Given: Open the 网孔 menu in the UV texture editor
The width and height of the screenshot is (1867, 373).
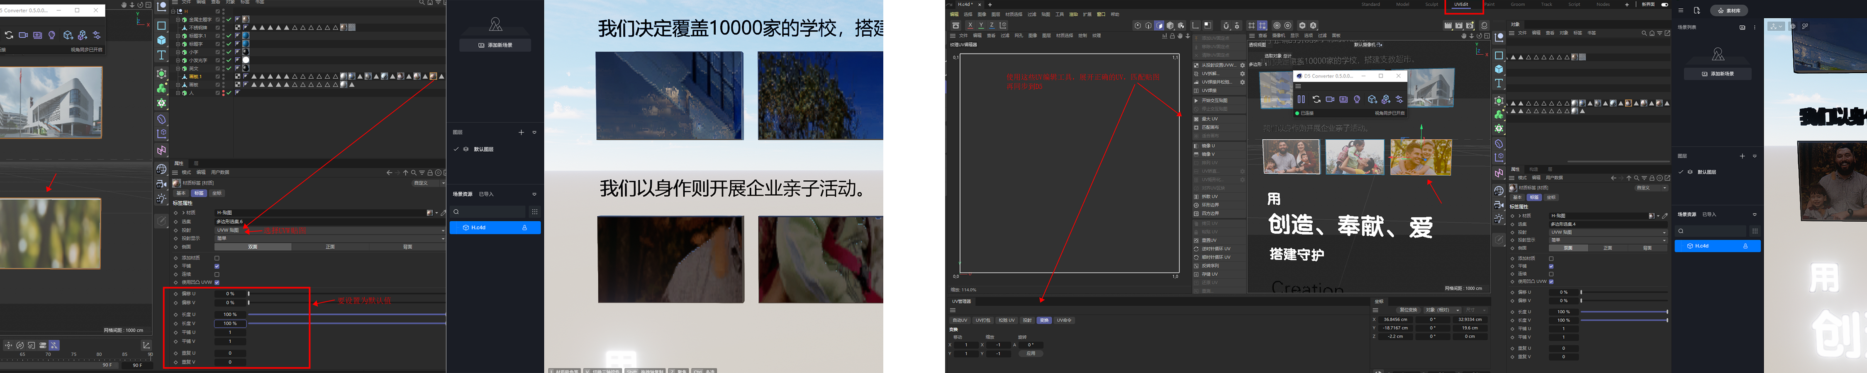Looking at the screenshot, I should coord(1018,36).
